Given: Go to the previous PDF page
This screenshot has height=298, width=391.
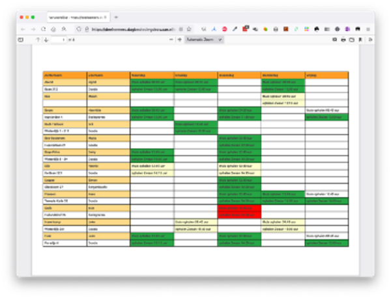Looking at the screenshot, I should pos(37,40).
